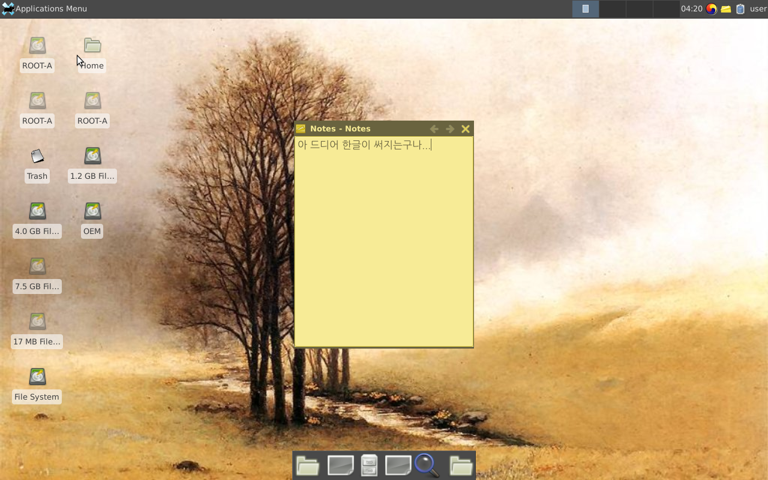This screenshot has height=480, width=768.
Task: Click the OEM drive icon
Action: tap(92, 211)
